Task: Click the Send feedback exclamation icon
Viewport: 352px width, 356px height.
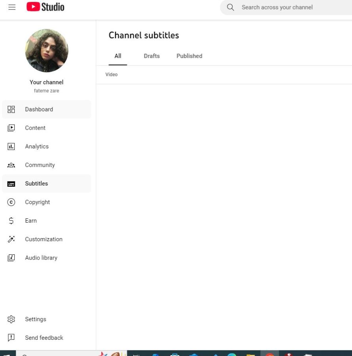Action: 11,338
